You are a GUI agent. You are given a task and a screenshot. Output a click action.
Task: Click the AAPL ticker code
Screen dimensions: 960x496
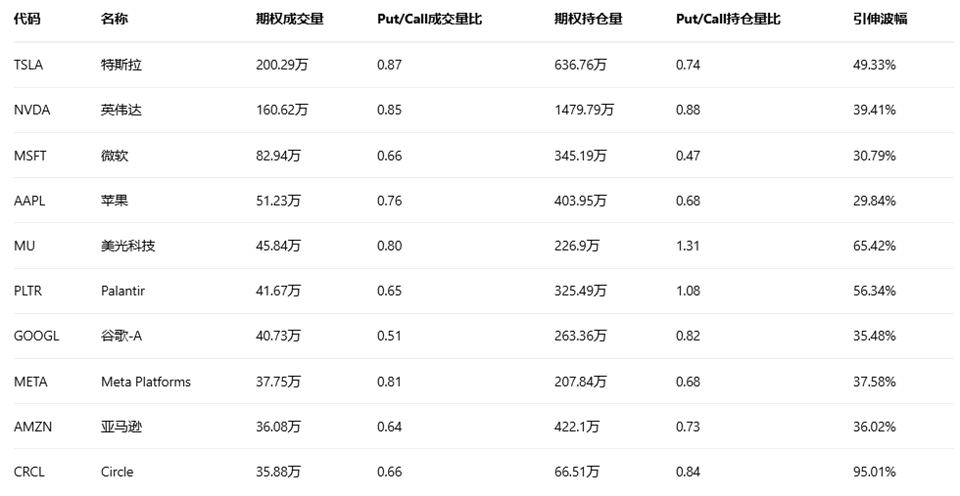click(29, 201)
